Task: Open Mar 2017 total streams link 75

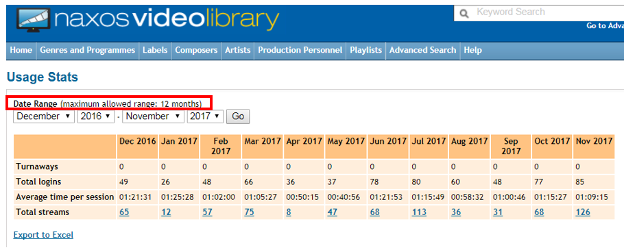Action: pos(249,212)
